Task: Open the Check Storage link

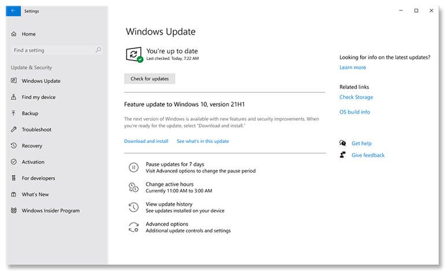Action: [x=356, y=97]
